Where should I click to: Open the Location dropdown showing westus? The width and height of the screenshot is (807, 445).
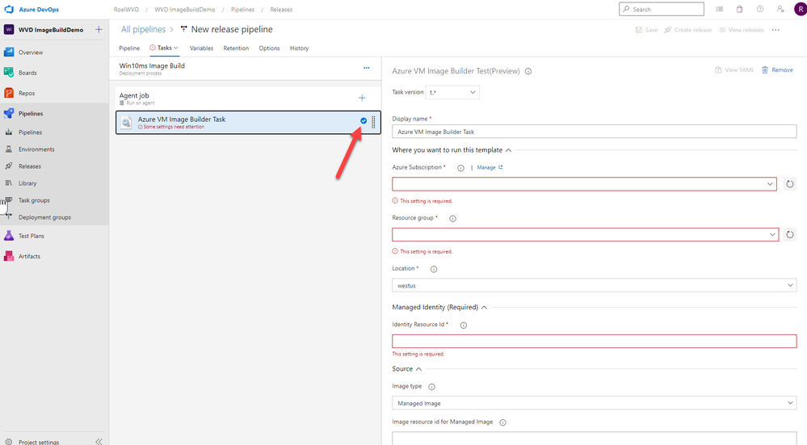pos(595,285)
